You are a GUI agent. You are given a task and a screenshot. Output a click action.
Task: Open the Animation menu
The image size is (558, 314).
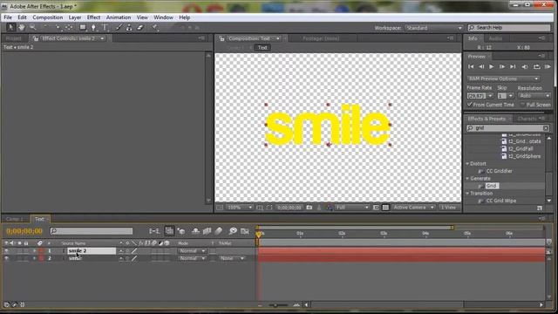click(119, 17)
